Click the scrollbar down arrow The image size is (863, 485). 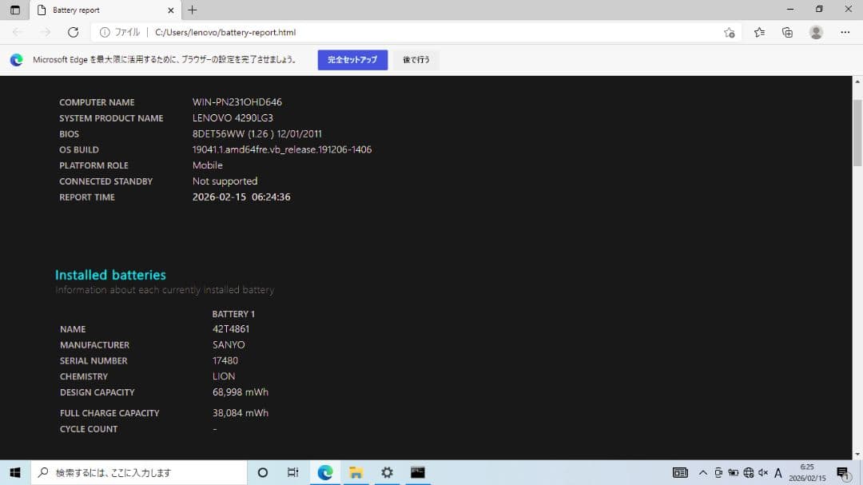[x=857, y=454]
